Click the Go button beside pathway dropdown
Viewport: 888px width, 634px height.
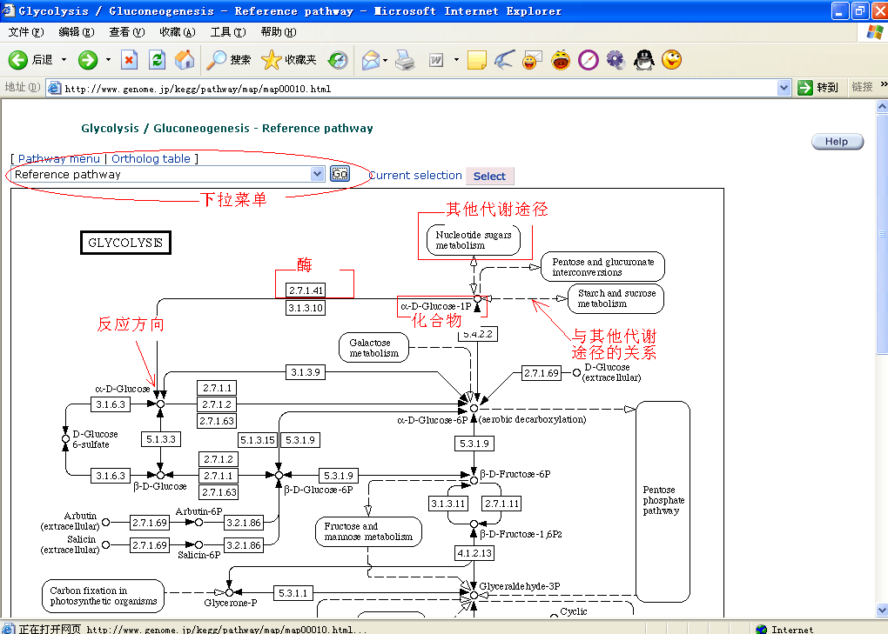point(340,174)
